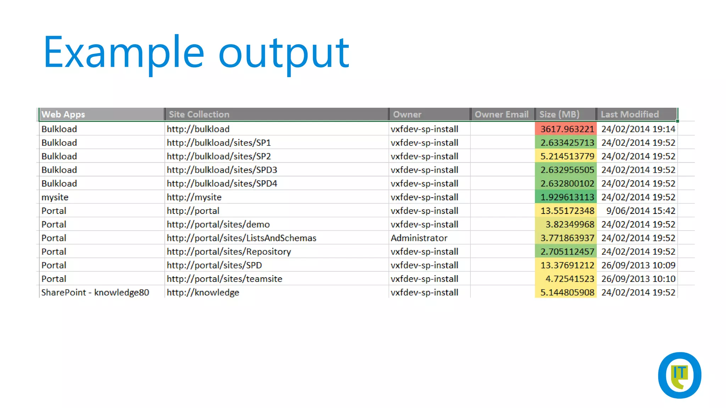
Task: Click the 2.705112457 size cell
Action: (566, 252)
